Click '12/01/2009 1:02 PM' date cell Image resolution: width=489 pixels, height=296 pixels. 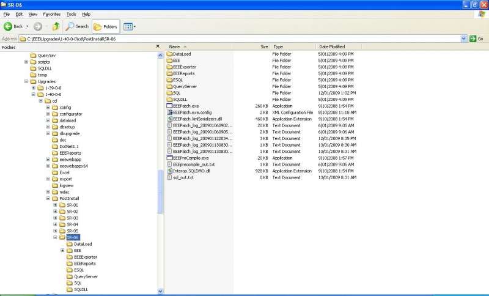[x=337, y=93]
